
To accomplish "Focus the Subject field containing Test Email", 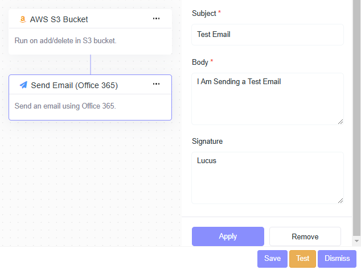I will 267,35.
